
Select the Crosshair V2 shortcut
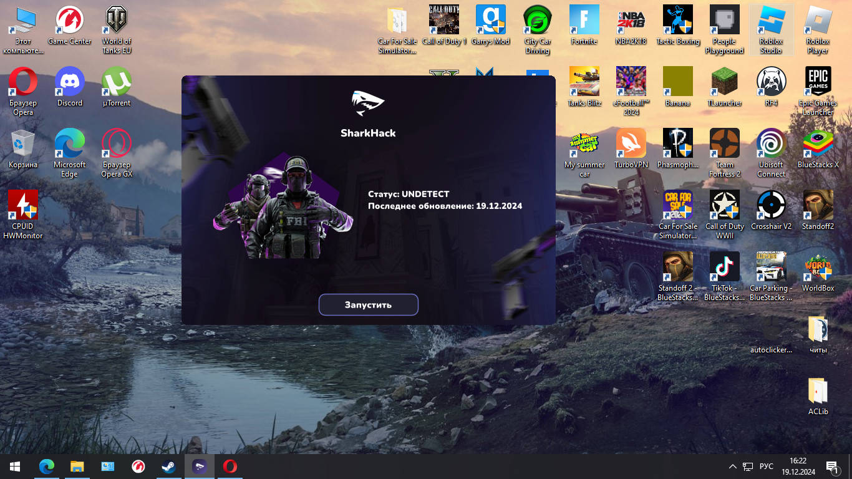(x=772, y=210)
